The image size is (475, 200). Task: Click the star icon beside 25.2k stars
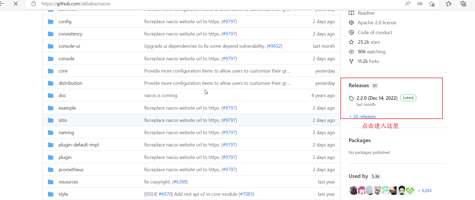point(351,42)
